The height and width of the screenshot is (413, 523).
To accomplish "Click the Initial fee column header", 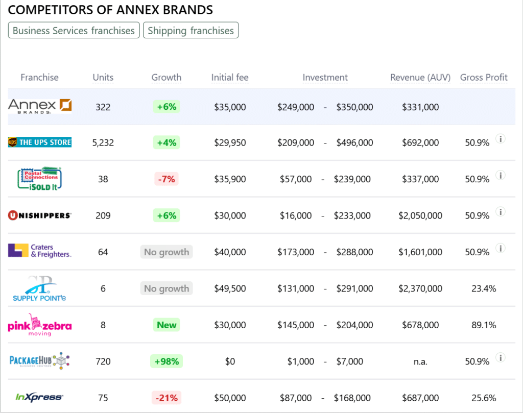I will click(x=230, y=77).
